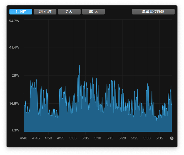Select the 1 小时 time range tab

pyautogui.click(x=21, y=12)
